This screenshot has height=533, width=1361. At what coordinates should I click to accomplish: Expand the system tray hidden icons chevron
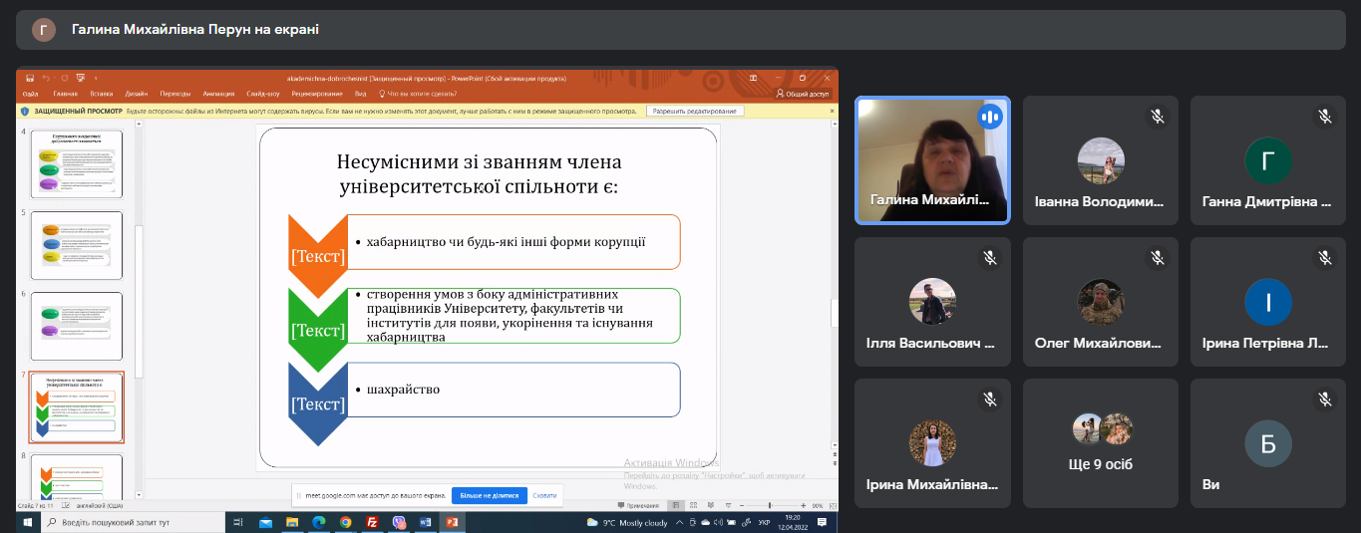(x=681, y=522)
